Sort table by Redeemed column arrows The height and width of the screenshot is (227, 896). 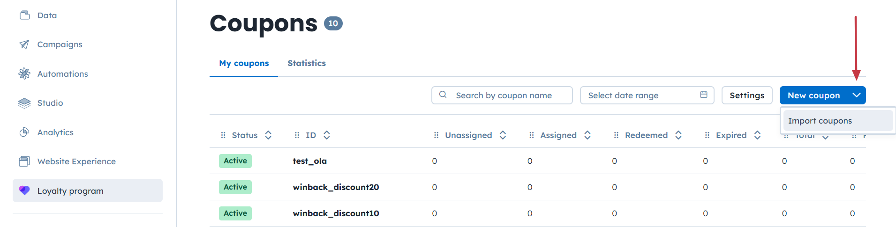click(678, 135)
